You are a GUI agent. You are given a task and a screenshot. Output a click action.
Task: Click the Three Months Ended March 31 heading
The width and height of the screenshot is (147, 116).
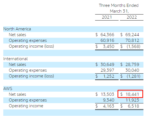(x=119, y=8)
